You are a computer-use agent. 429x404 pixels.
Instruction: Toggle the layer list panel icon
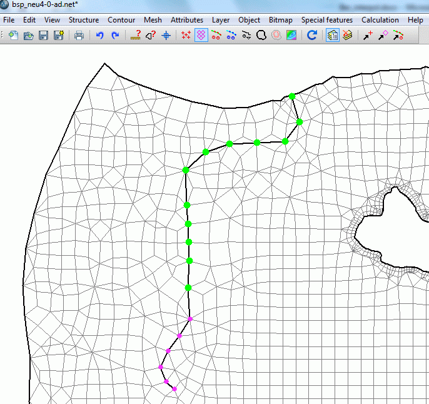click(333, 35)
